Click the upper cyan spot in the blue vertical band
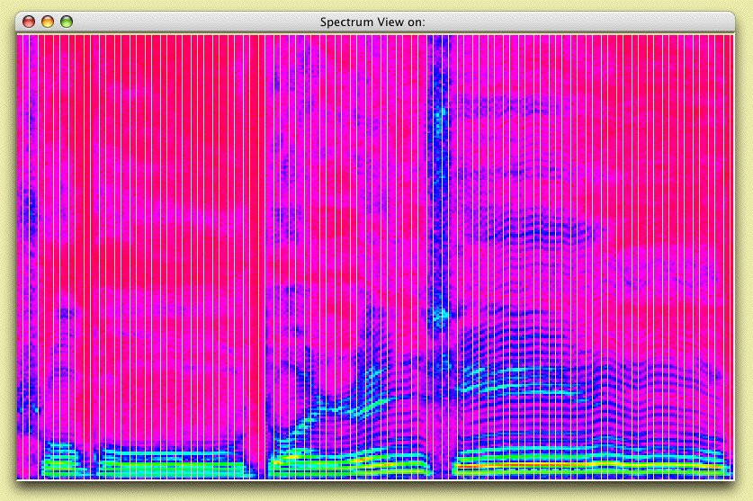This screenshot has width=753, height=501. coord(440,115)
